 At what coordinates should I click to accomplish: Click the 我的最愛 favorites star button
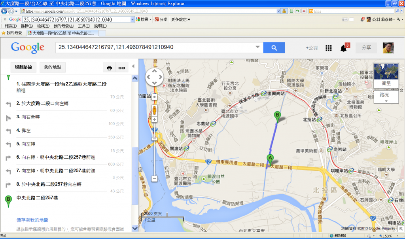tap(12, 33)
